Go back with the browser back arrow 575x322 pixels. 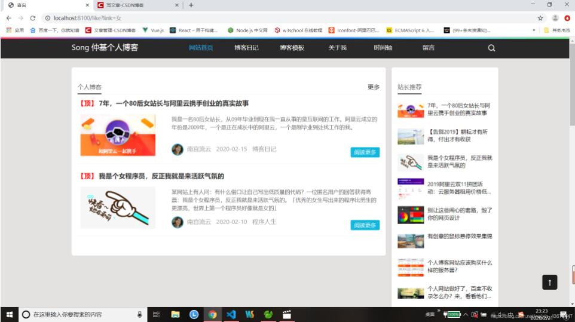click(x=9, y=18)
